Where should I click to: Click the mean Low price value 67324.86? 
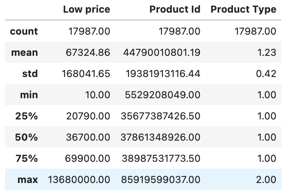coord(88,53)
